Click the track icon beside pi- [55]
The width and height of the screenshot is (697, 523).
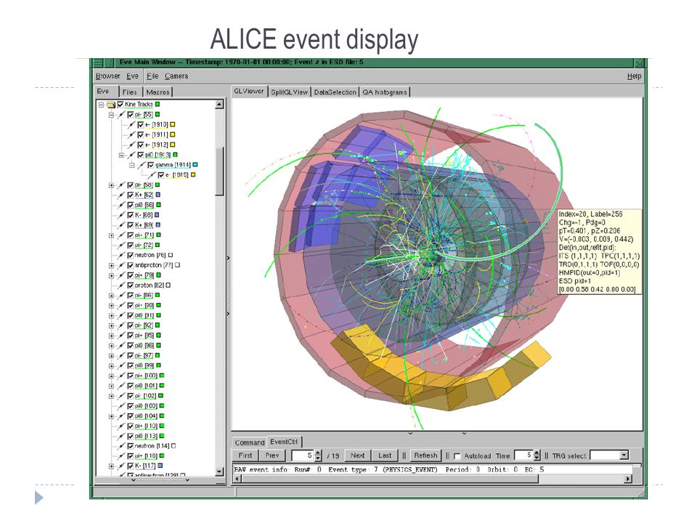point(121,115)
